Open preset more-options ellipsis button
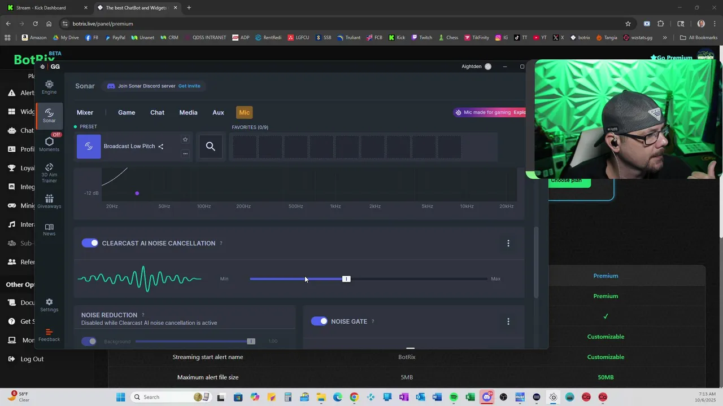This screenshot has width=723, height=406. click(185, 153)
